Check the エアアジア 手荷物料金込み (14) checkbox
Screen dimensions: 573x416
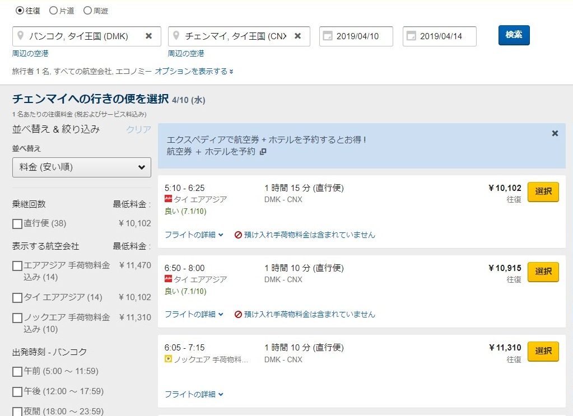coord(17,265)
